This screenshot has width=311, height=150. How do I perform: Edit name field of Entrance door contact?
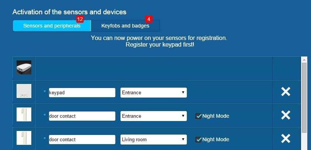point(82,116)
